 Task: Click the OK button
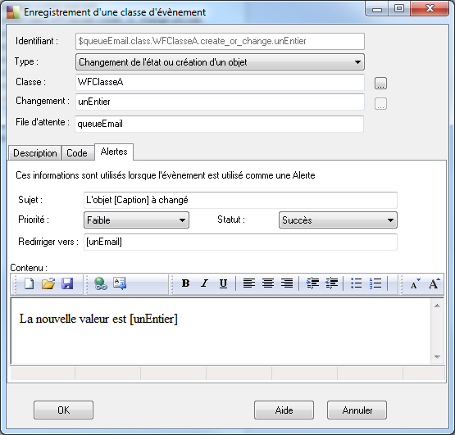tap(64, 410)
